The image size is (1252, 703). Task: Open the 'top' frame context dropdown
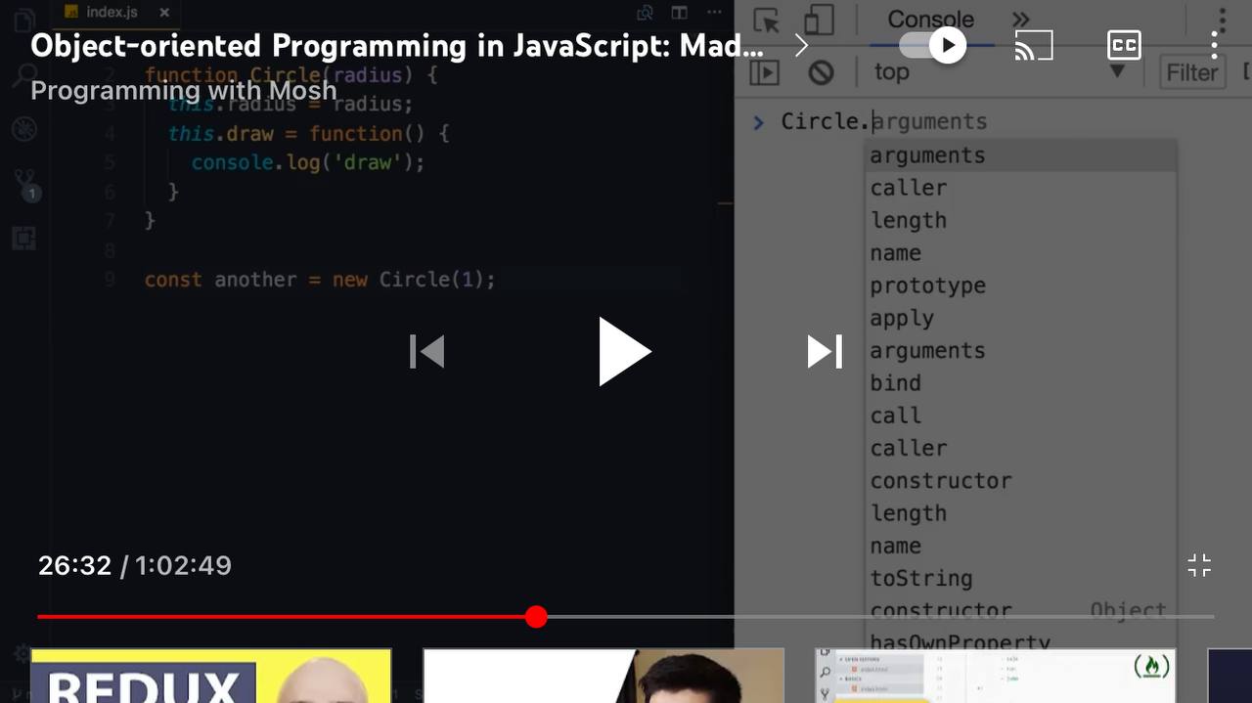pos(890,71)
